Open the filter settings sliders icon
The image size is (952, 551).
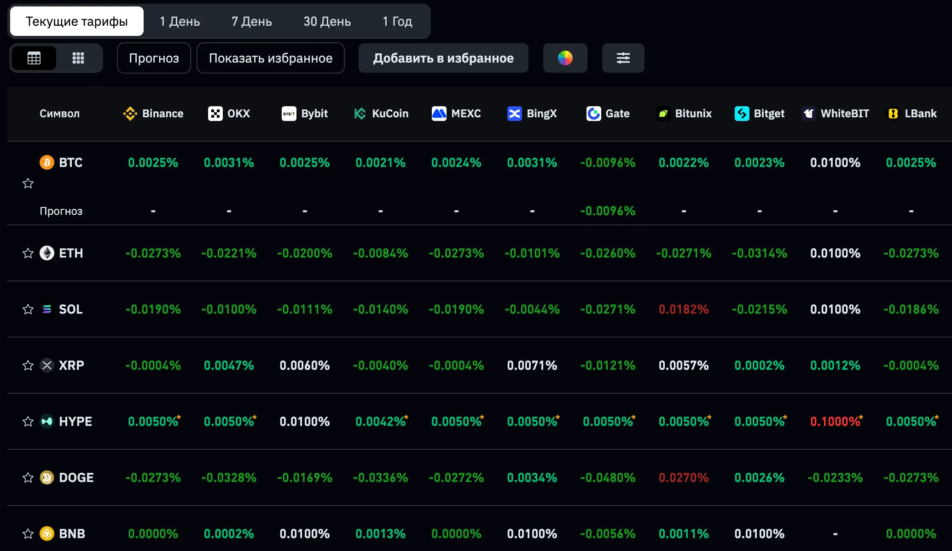tap(623, 58)
